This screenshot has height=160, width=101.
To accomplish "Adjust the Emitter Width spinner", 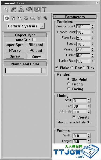I will coord(89,136).
